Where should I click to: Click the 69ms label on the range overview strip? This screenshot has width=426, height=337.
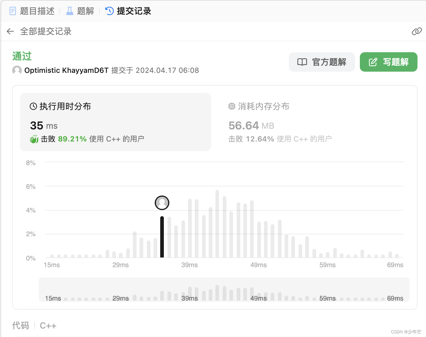point(395,298)
